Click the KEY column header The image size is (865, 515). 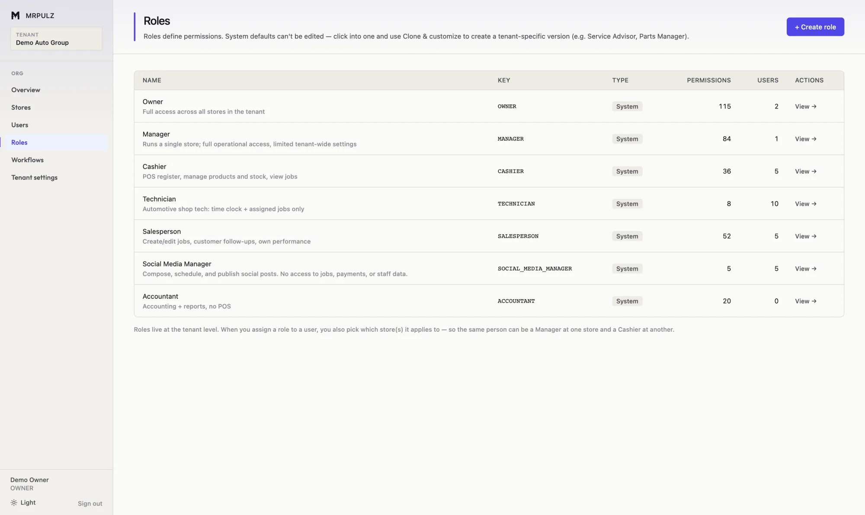504,80
